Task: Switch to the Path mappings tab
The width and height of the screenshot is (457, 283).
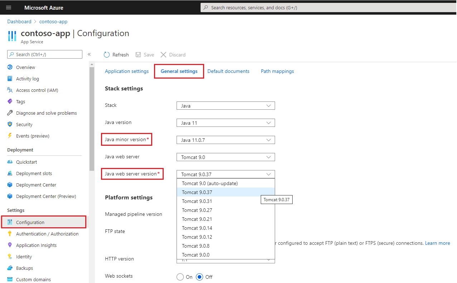Action: click(277, 71)
